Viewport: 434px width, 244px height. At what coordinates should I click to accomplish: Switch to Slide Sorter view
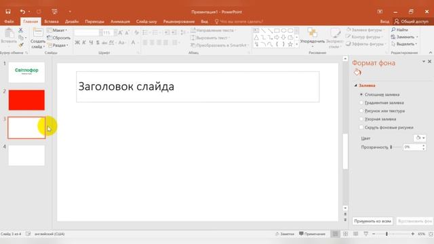pos(345,234)
